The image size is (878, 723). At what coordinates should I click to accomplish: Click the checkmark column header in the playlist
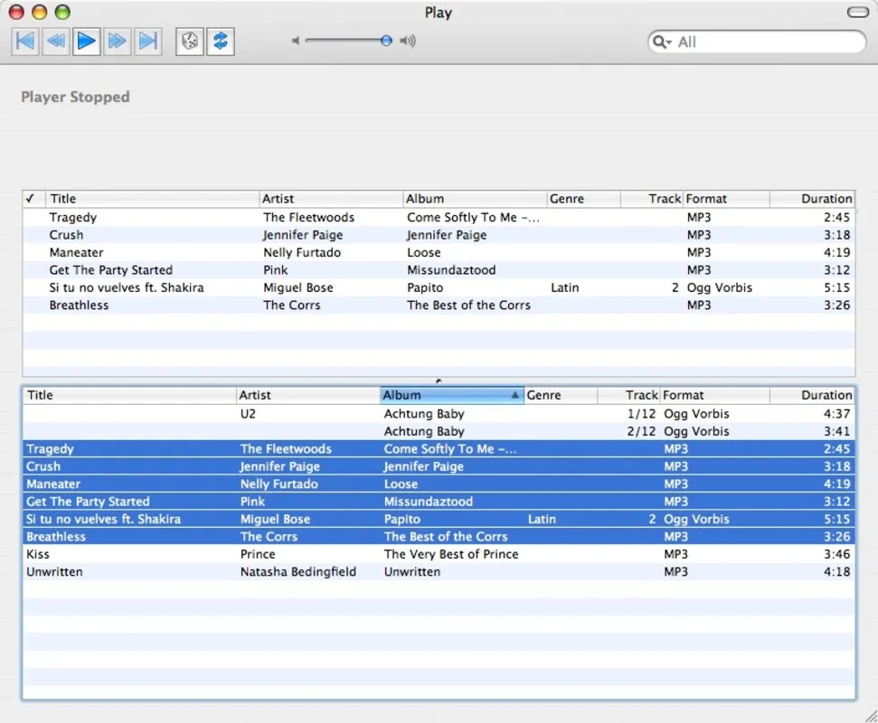(x=32, y=198)
